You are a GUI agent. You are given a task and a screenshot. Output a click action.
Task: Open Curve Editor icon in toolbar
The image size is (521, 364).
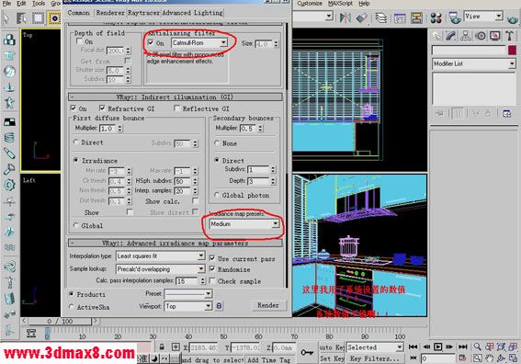(400, 17)
